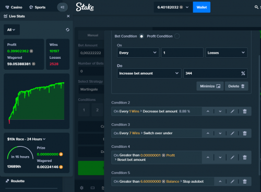Move Condition 4 up

click(x=208, y=157)
